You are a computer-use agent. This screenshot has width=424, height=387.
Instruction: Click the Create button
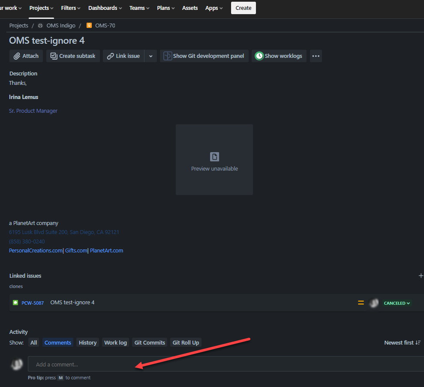coord(244,8)
